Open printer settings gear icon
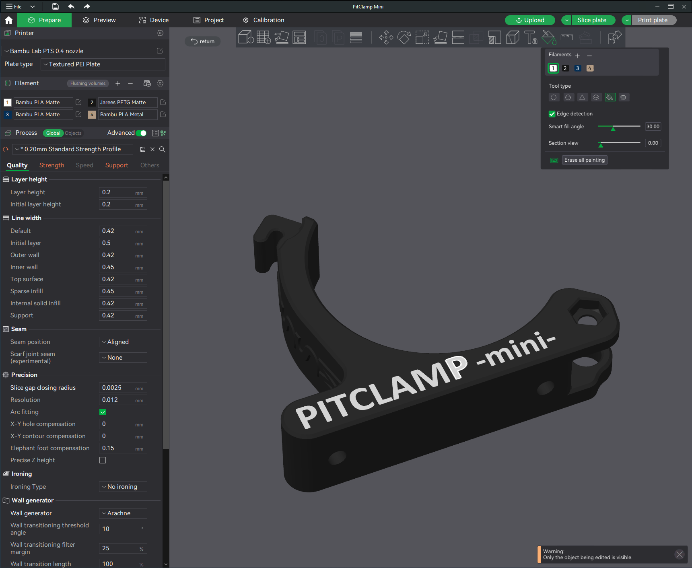This screenshot has height=568, width=692. pos(160,33)
